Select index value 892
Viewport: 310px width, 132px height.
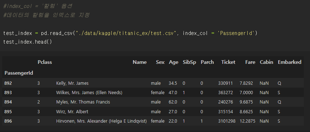[x=8, y=83]
